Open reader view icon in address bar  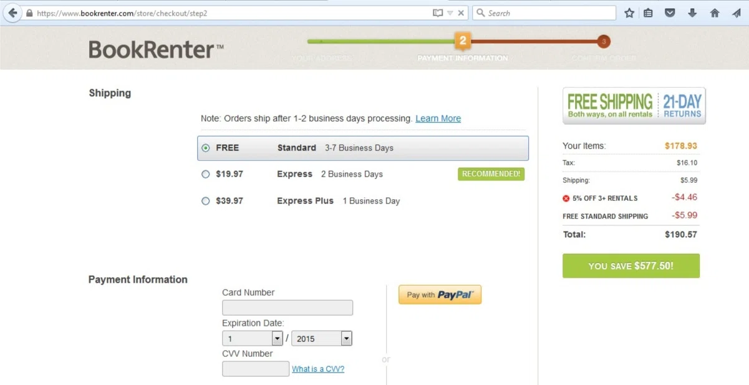pos(438,12)
